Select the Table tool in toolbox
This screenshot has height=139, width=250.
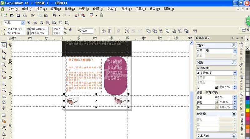tap(4, 115)
